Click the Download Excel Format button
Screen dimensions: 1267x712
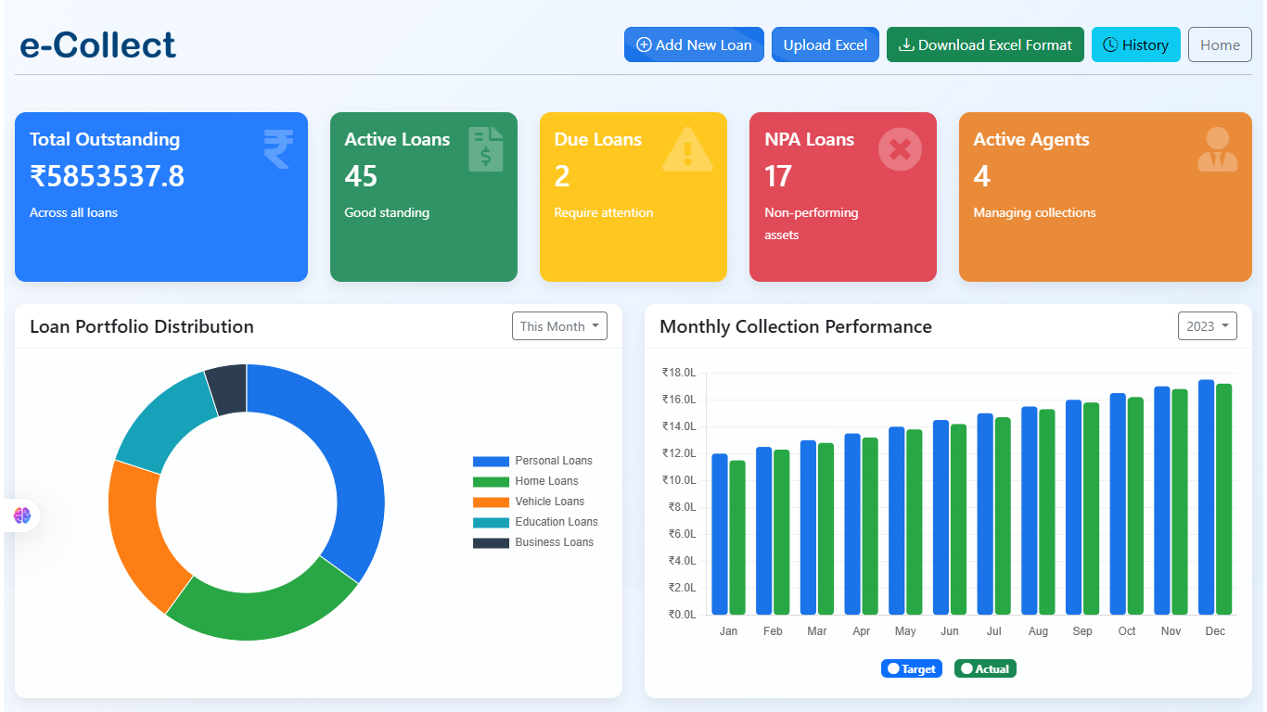(985, 44)
